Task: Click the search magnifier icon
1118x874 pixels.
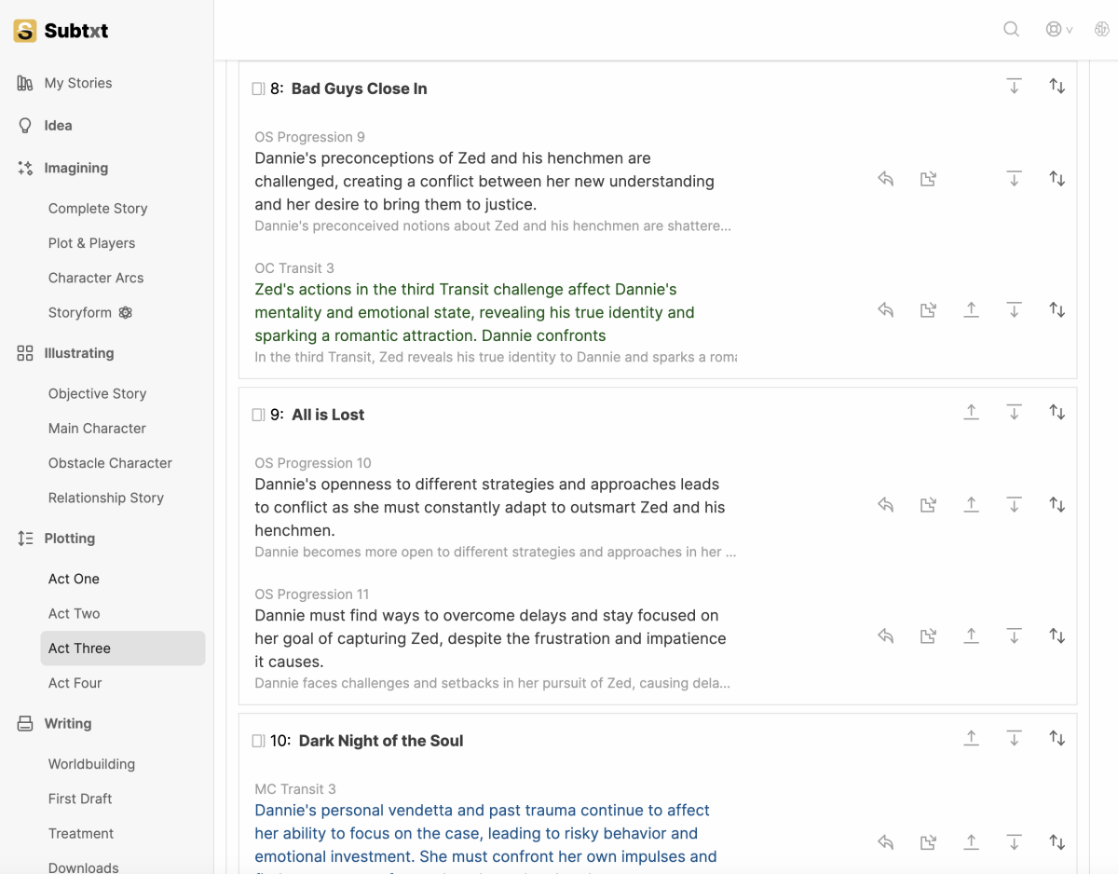Action: pyautogui.click(x=1011, y=30)
